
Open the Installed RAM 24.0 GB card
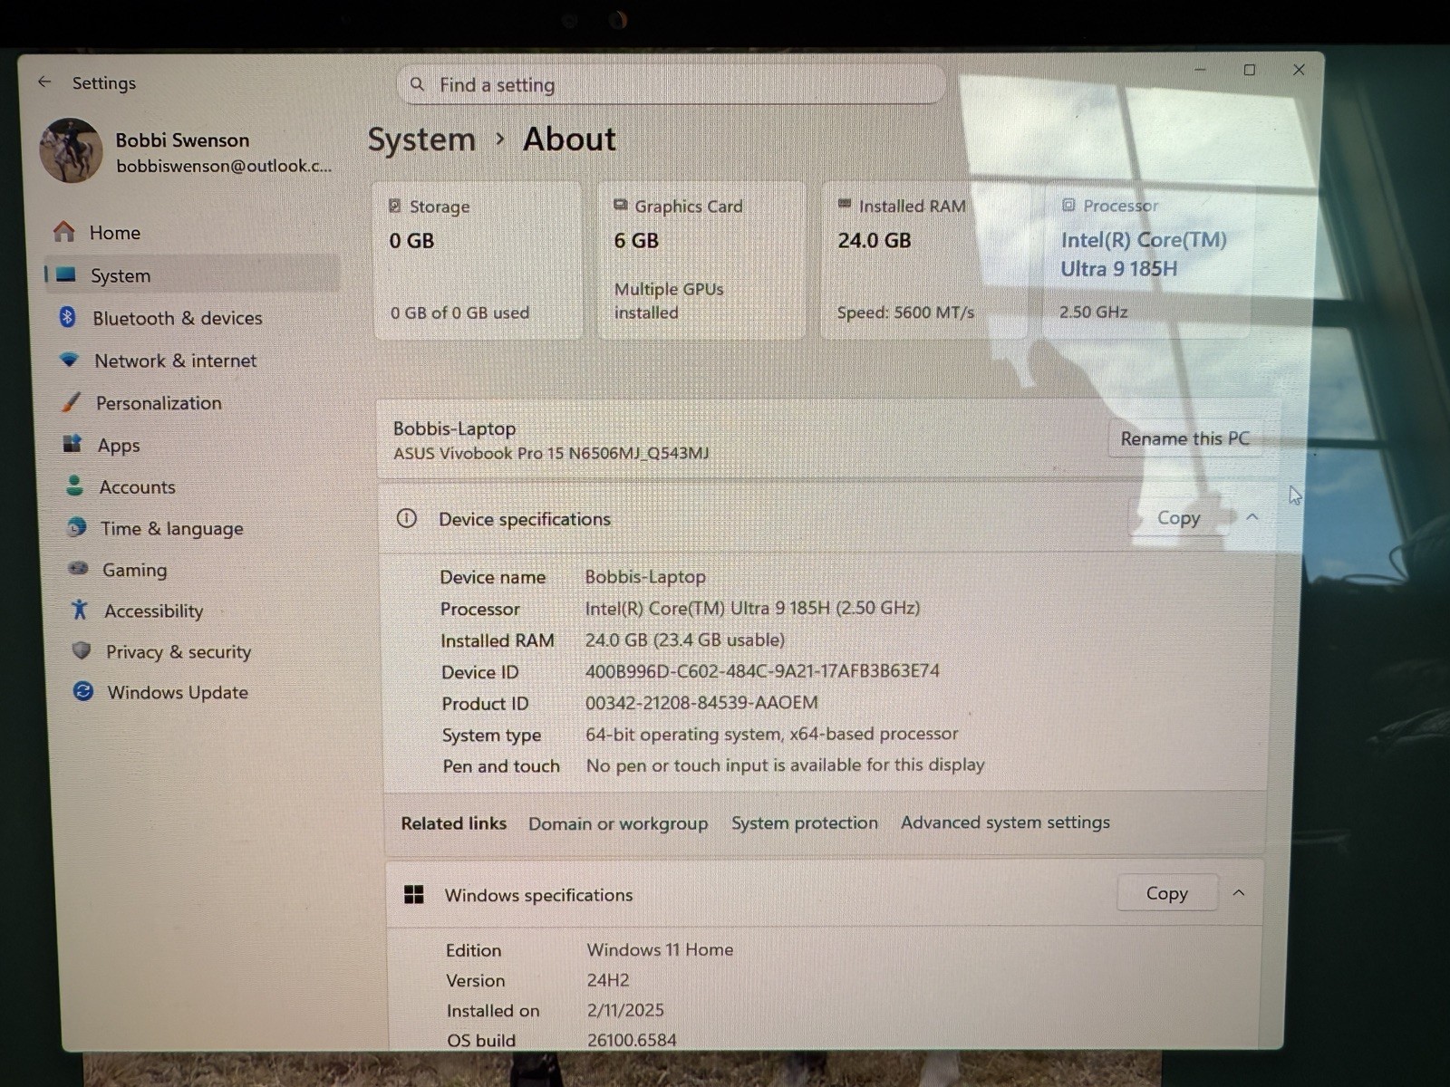[x=924, y=261]
